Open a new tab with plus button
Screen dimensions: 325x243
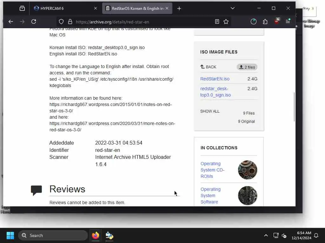coord(179,9)
